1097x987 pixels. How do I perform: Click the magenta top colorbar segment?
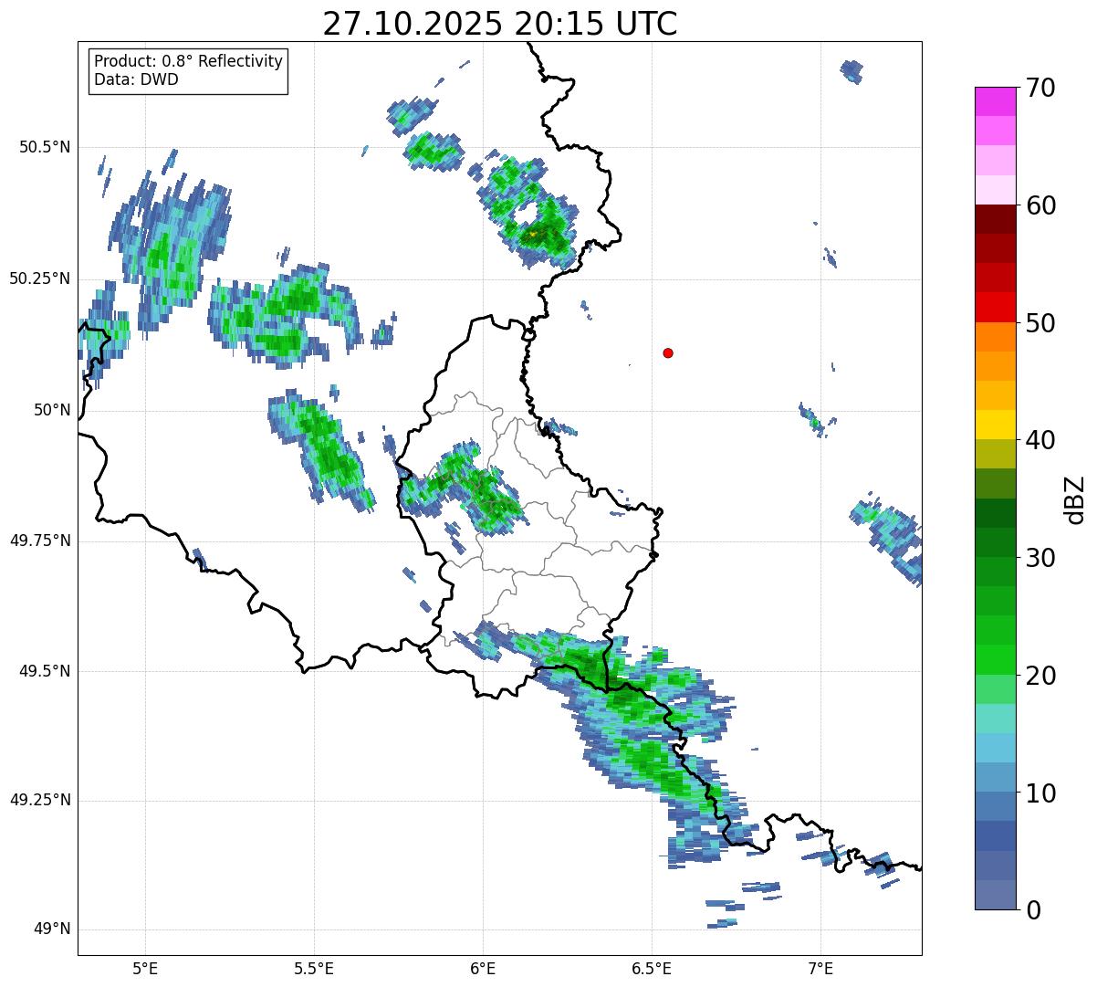pyautogui.click(x=996, y=101)
